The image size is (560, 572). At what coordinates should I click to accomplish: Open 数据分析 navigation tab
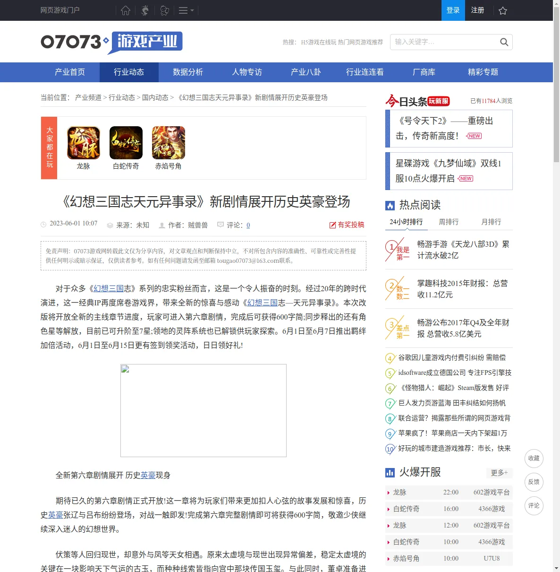coord(188,72)
